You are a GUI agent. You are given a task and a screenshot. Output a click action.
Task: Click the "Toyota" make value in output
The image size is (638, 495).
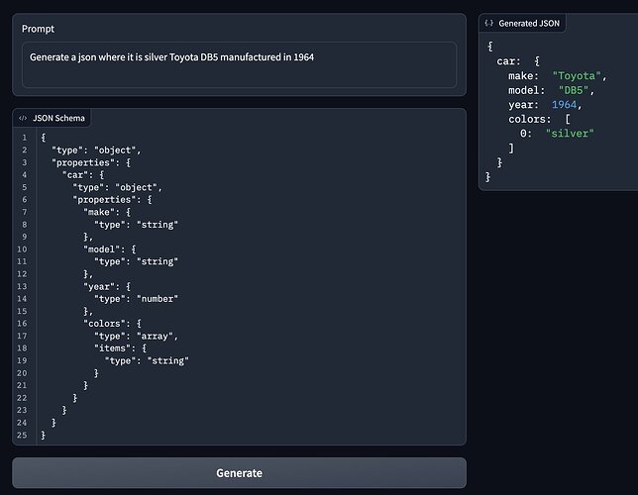click(575, 76)
